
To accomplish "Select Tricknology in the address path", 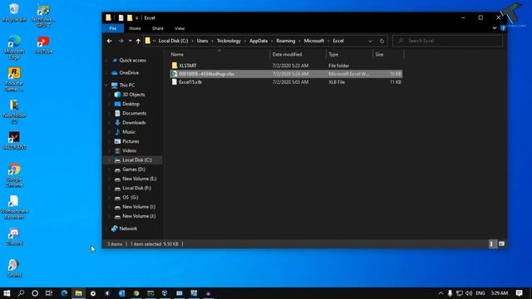I will click(x=229, y=41).
